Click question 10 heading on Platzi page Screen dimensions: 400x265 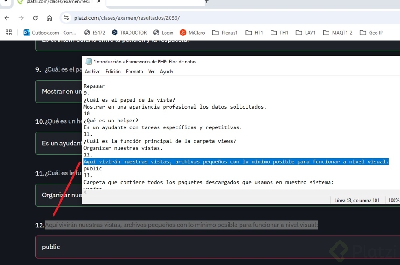click(x=59, y=121)
